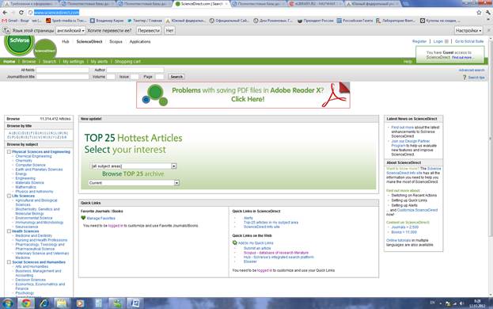Open the Twitter bookmark in the bookmarks bar
The height and width of the screenshot is (309, 493).
(145, 21)
